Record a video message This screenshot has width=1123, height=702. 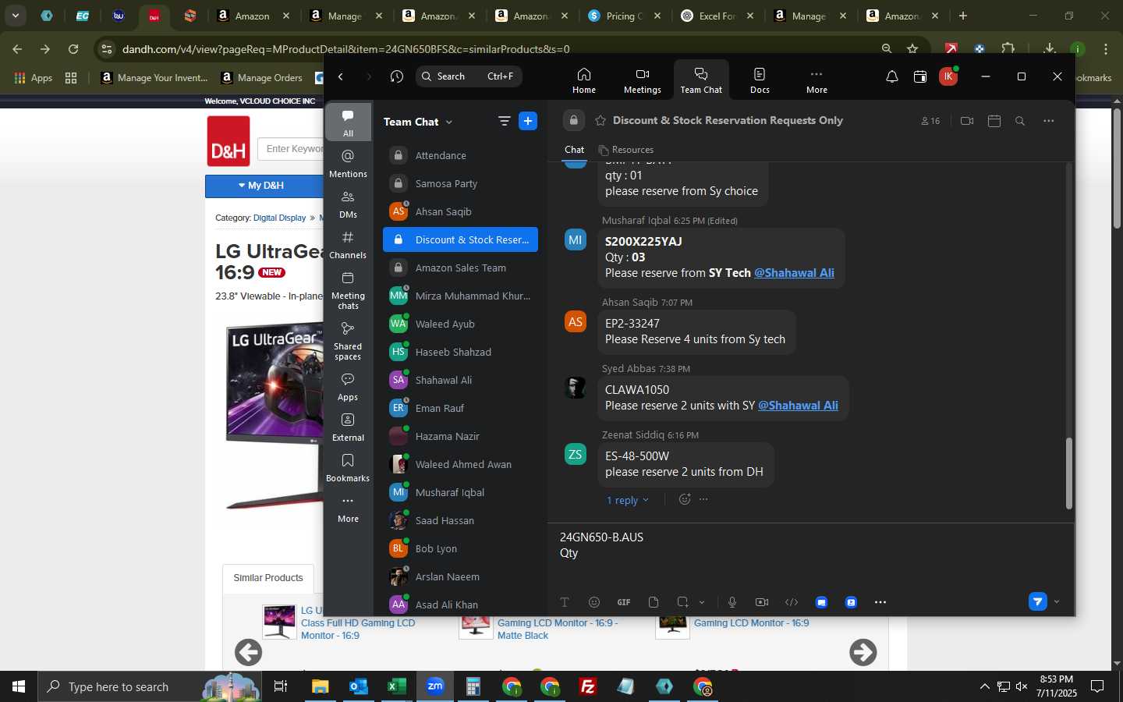pyautogui.click(x=762, y=602)
